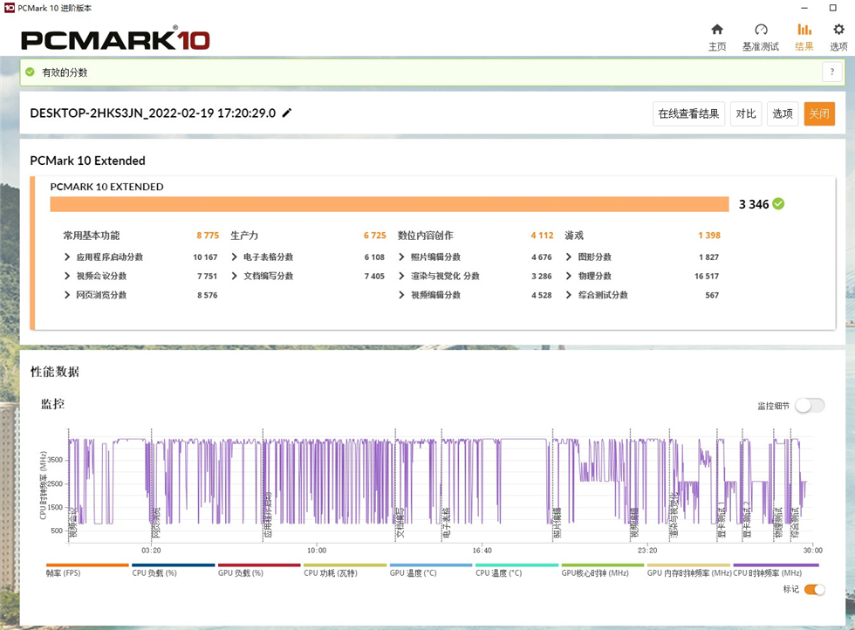The image size is (855, 630).
Task: Click the 游戏 score 1 398
Action: tap(708, 235)
